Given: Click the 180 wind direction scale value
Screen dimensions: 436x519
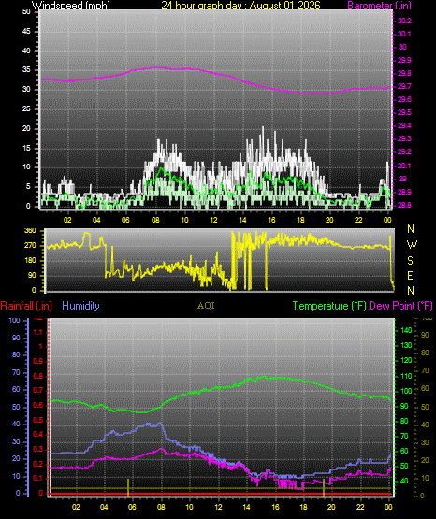Looking at the screenshot, I should [30, 261].
